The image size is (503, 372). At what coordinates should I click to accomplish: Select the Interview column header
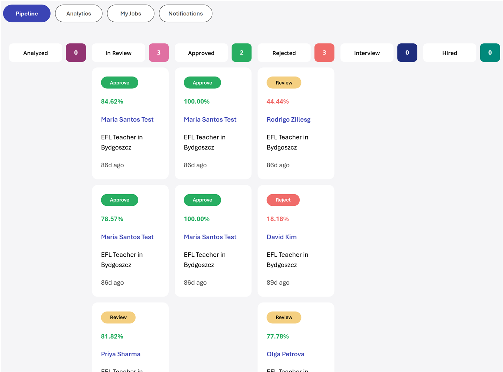367,53
